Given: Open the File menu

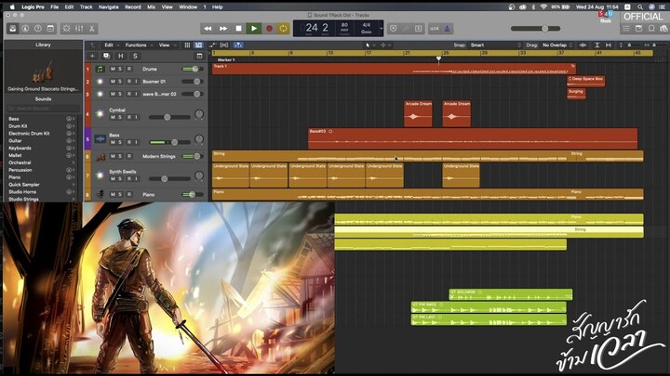Looking at the screenshot, I should [54, 6].
